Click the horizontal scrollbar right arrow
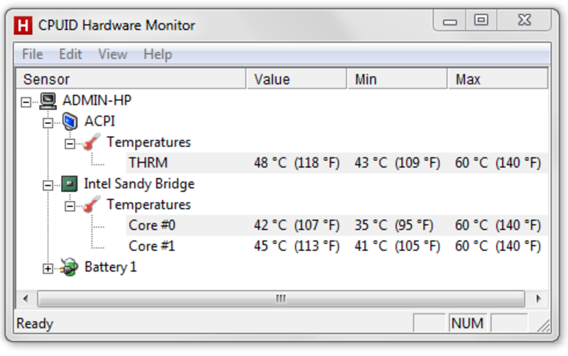The image size is (568, 356). 538,299
